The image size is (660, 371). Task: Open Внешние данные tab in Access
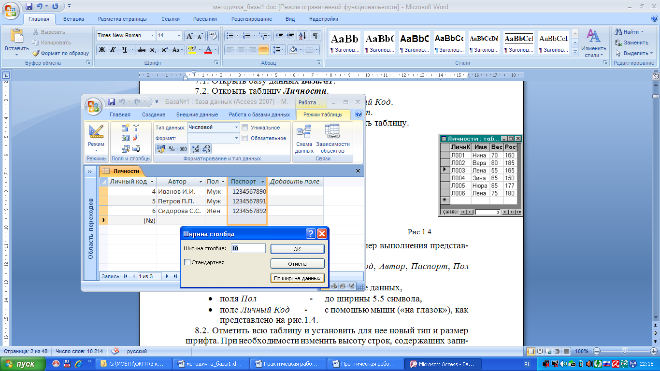pos(197,114)
